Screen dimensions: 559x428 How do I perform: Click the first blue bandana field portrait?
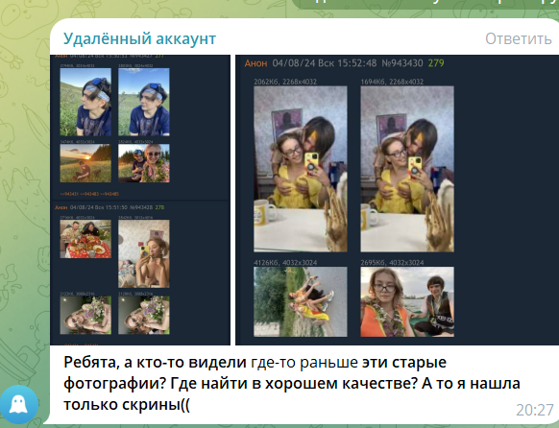coord(85,102)
